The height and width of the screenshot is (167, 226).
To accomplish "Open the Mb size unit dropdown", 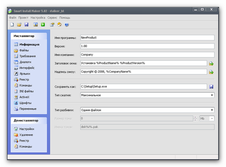I will 211,118.
